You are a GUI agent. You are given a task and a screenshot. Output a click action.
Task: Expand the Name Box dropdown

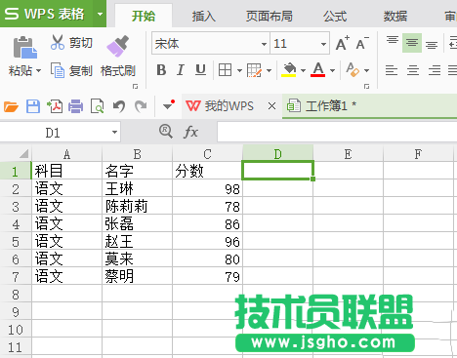pyautogui.click(x=114, y=132)
